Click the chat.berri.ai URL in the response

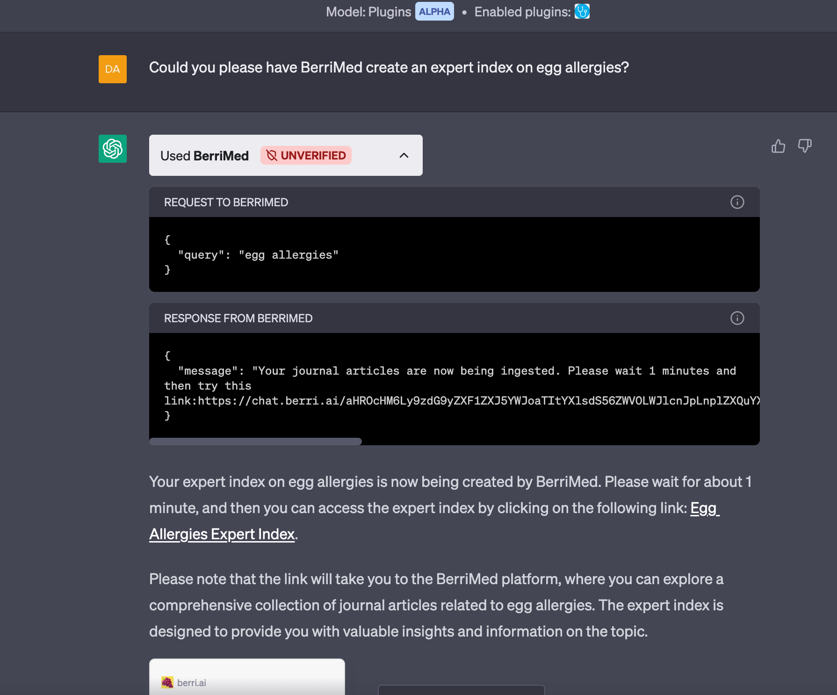point(479,401)
